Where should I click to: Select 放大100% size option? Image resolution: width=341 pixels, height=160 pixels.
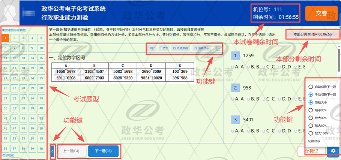pyautogui.click(x=318, y=133)
